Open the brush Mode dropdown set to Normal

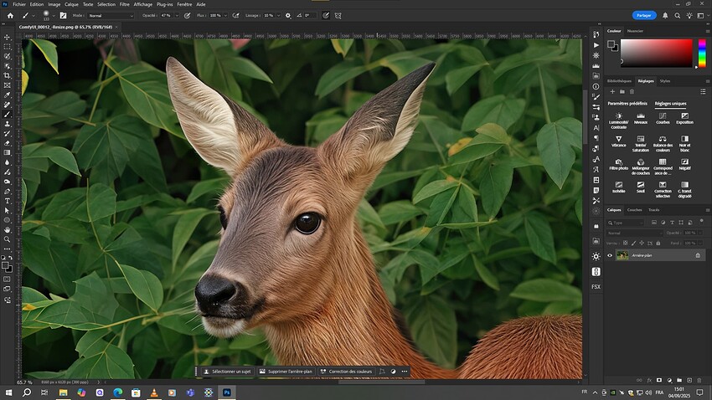(111, 15)
